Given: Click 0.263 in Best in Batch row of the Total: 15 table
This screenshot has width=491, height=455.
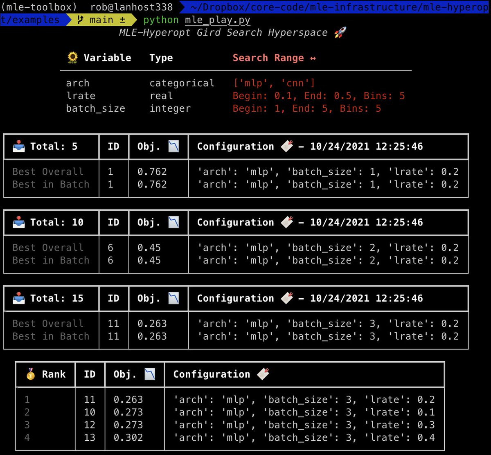Looking at the screenshot, I should click(152, 336).
